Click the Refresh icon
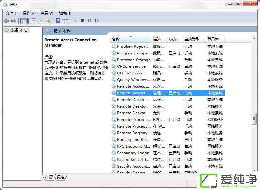The width and height of the screenshot is (260, 190). click(41, 21)
